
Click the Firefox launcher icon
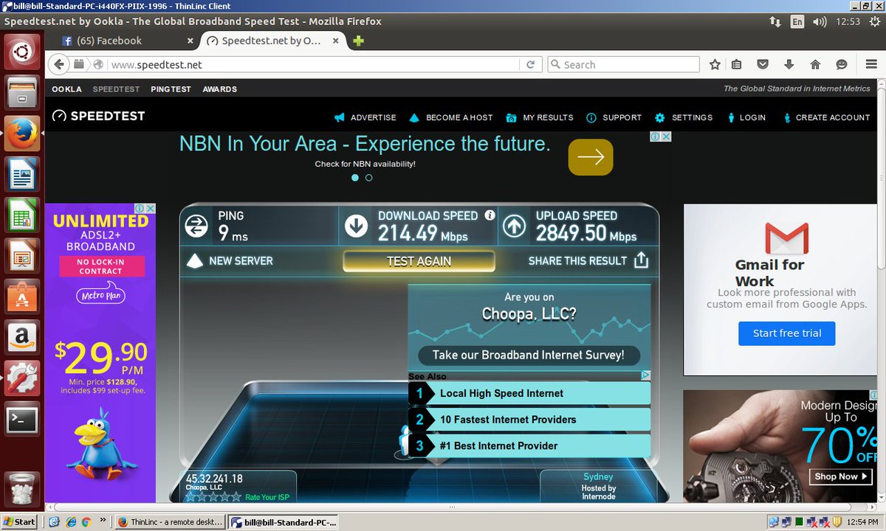(x=22, y=133)
